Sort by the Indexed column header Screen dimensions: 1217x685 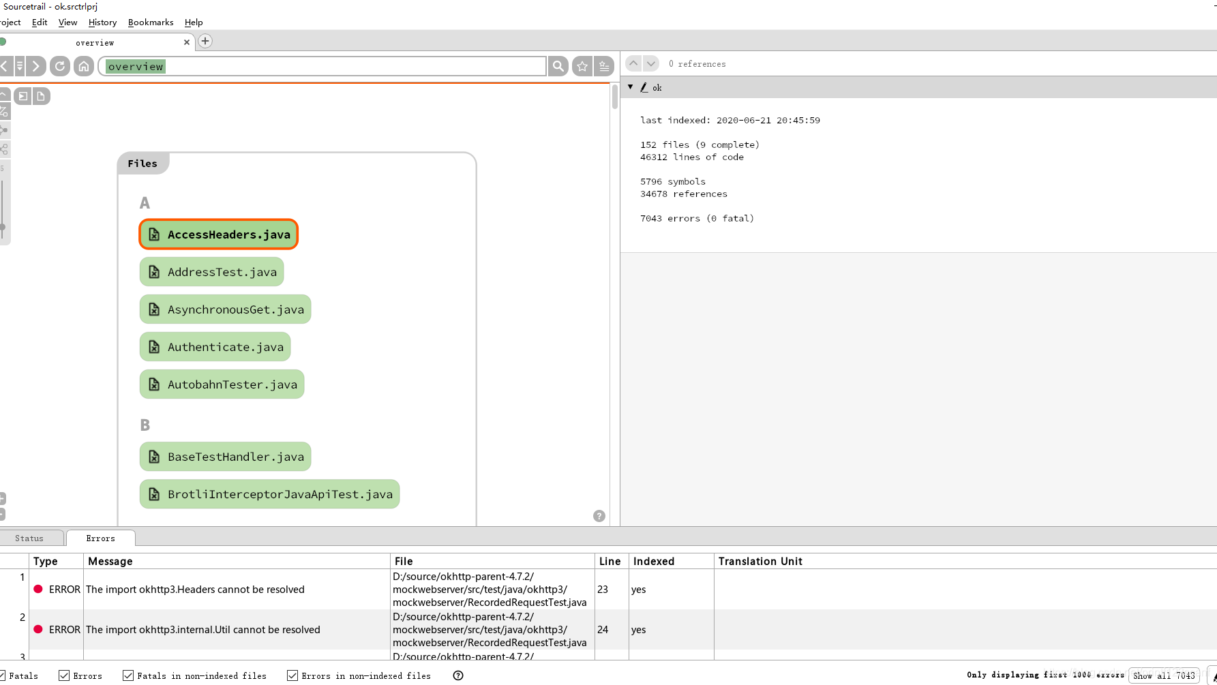click(671, 561)
